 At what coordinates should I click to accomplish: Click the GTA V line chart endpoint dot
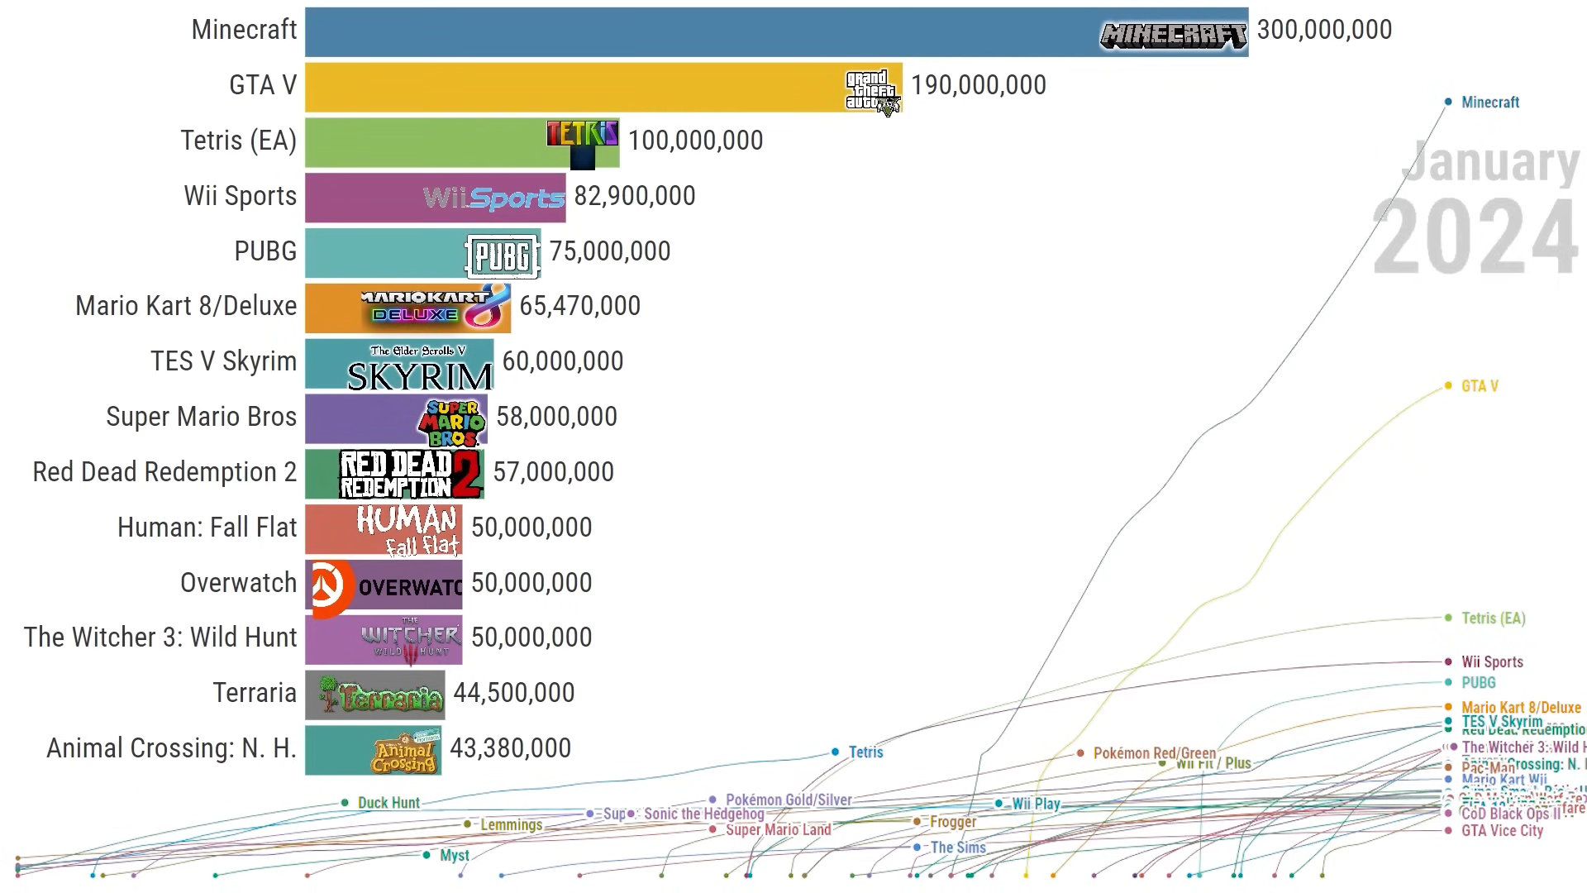[x=1448, y=386]
